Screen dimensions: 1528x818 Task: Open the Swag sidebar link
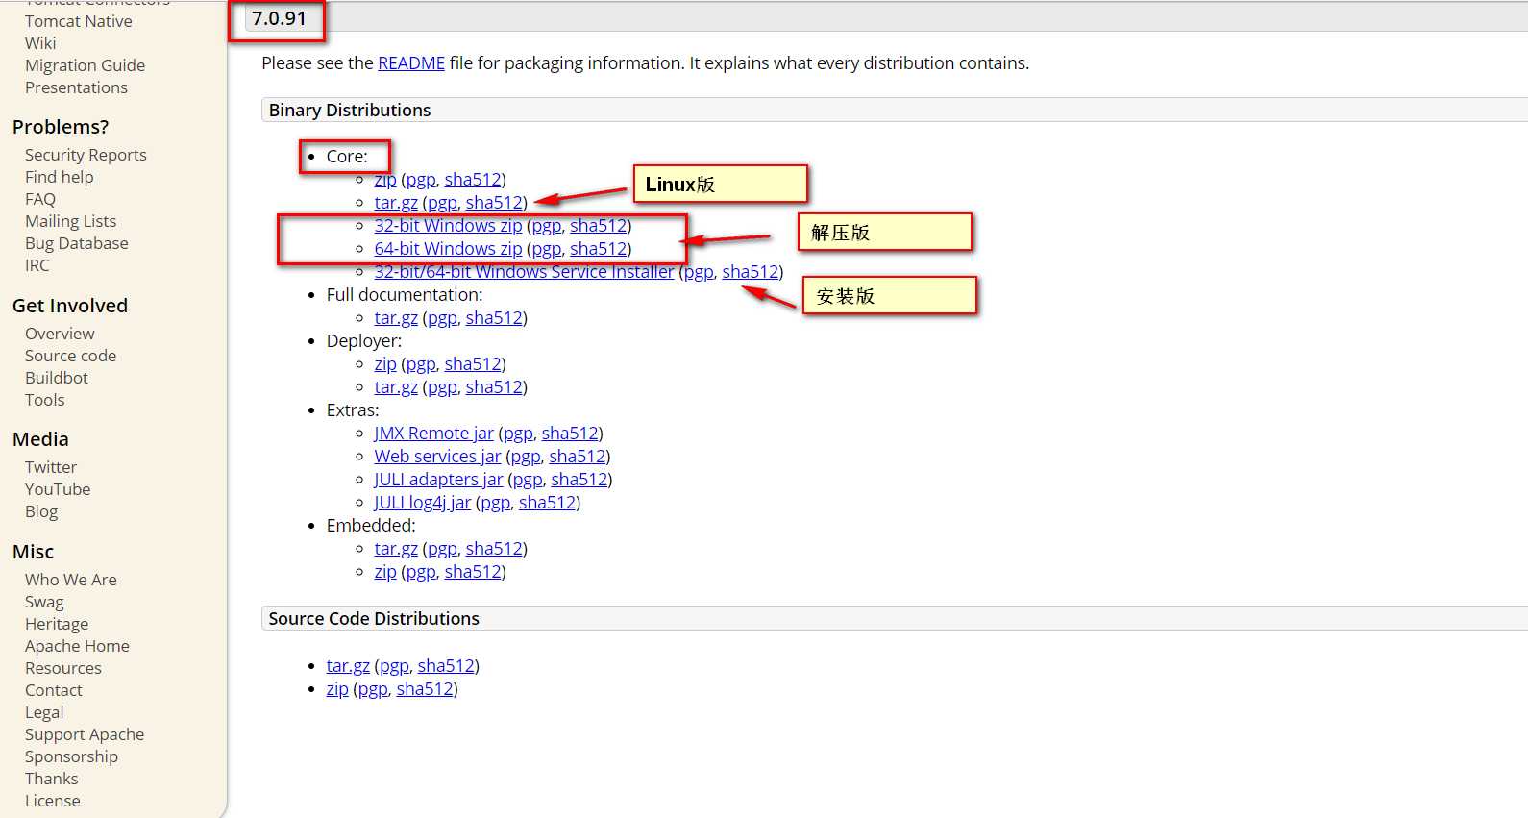(44, 602)
